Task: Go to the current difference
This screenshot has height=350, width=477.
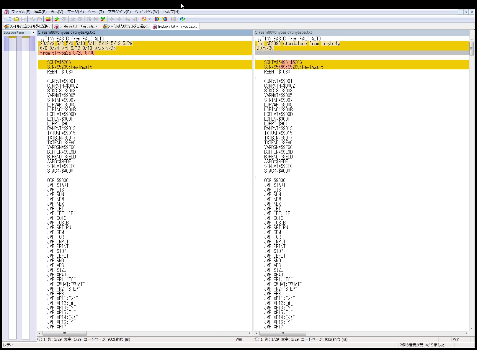Action: [x=96, y=19]
